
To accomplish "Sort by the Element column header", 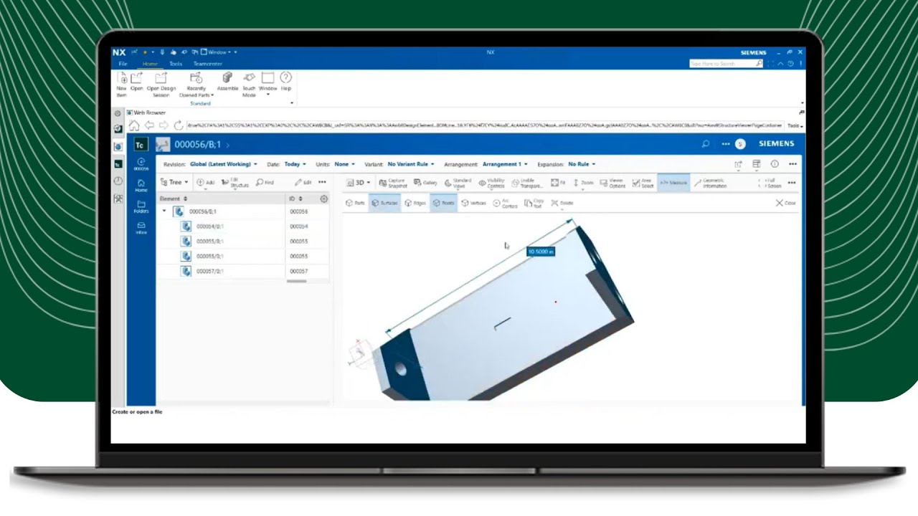I will pyautogui.click(x=174, y=199).
